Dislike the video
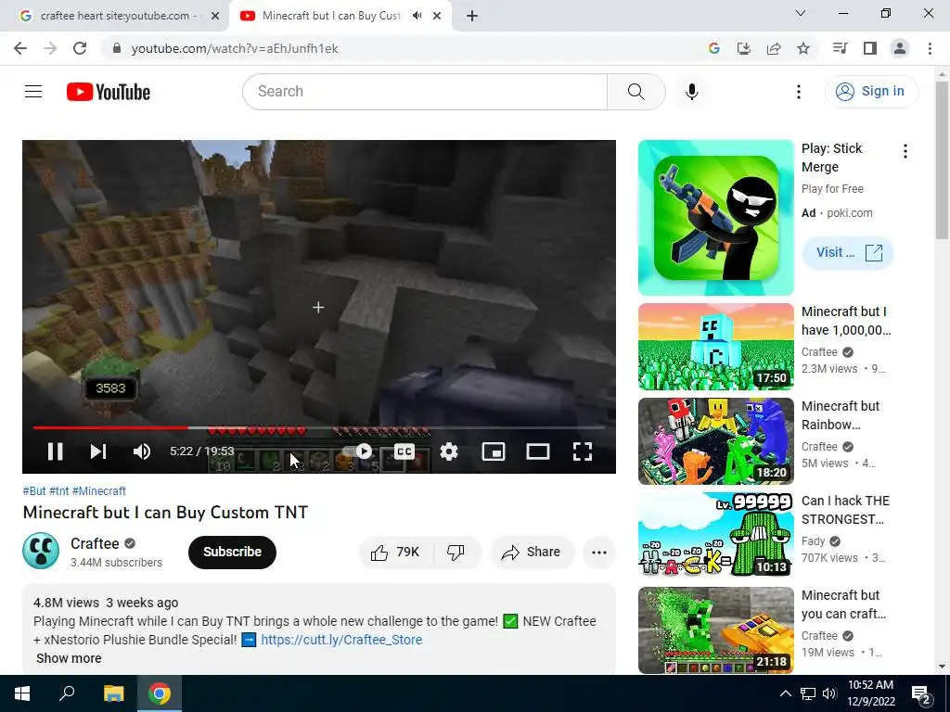The image size is (950, 712). click(456, 553)
